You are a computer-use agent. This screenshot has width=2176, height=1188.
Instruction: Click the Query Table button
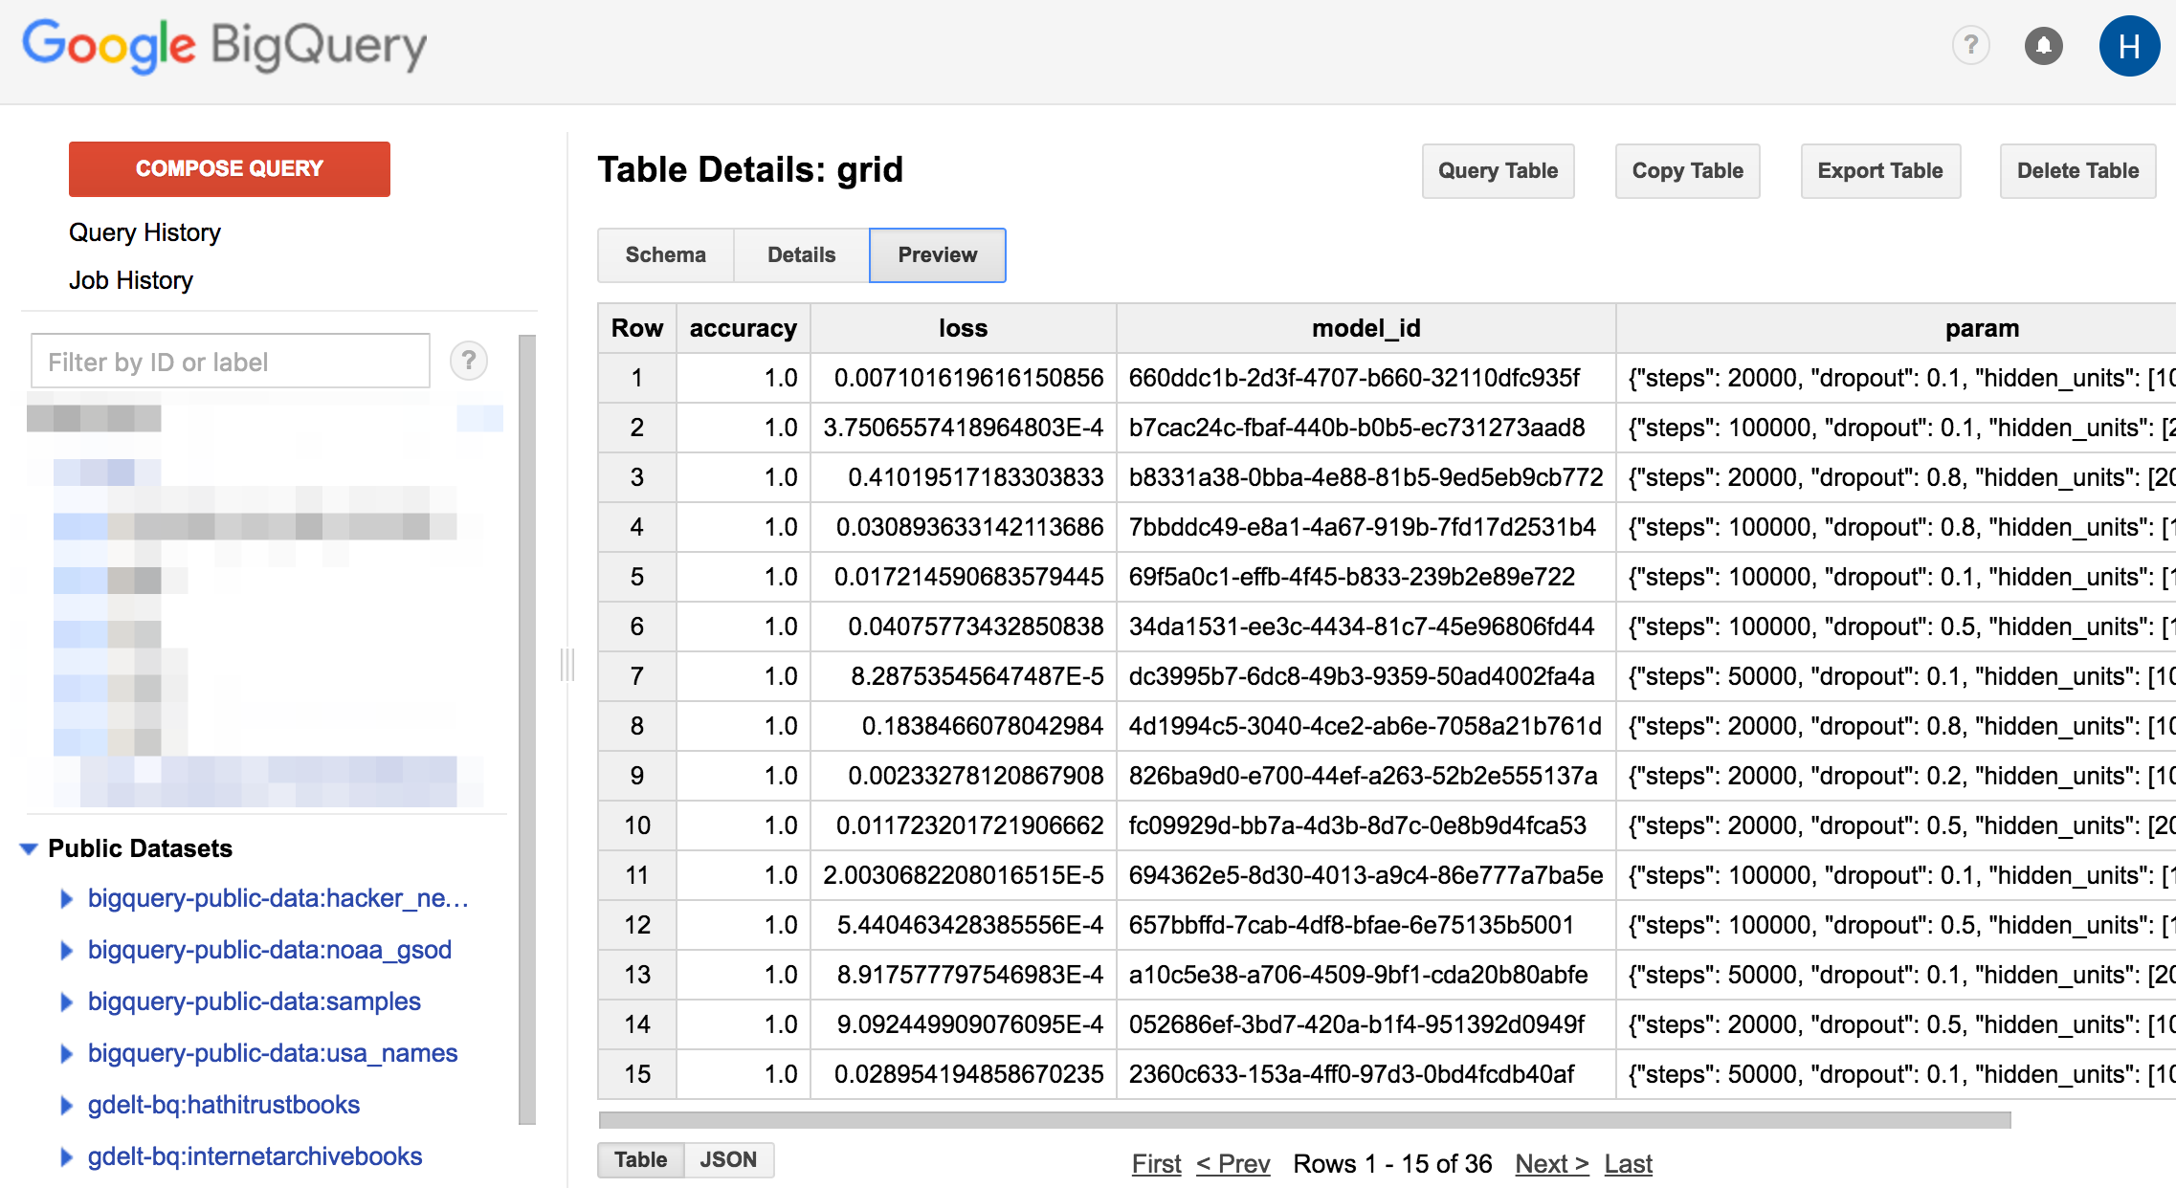[x=1498, y=170]
